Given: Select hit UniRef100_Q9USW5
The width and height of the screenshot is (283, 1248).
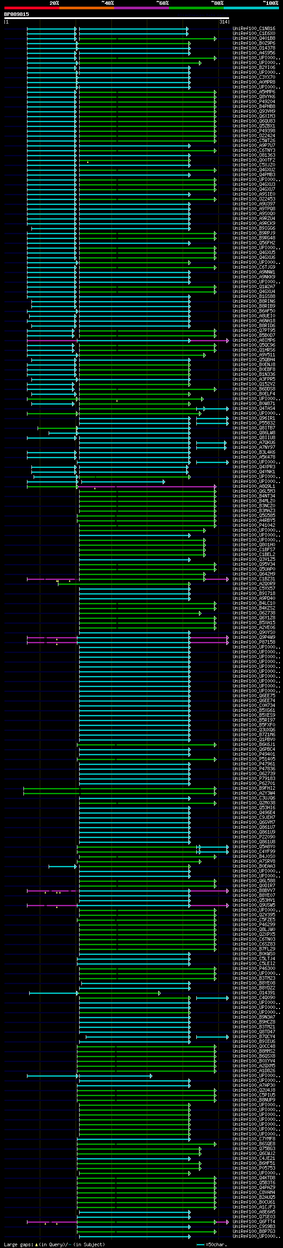Looking at the screenshot, I should [x=253, y=905].
